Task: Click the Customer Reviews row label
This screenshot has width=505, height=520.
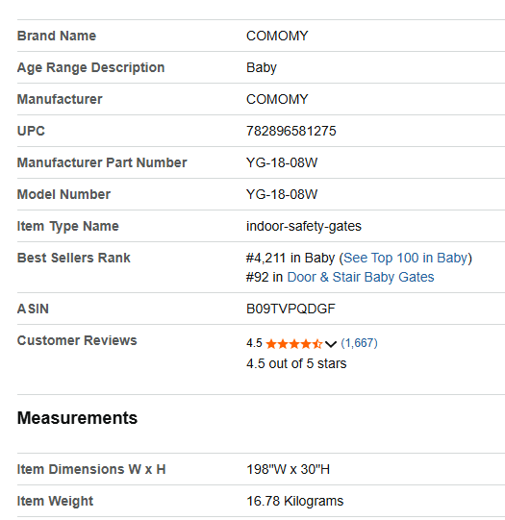Action: click(x=77, y=340)
